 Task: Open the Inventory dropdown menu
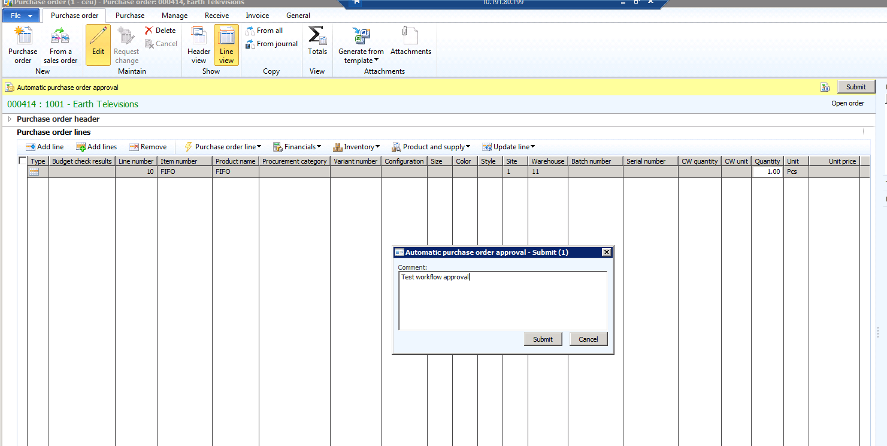[356, 147]
